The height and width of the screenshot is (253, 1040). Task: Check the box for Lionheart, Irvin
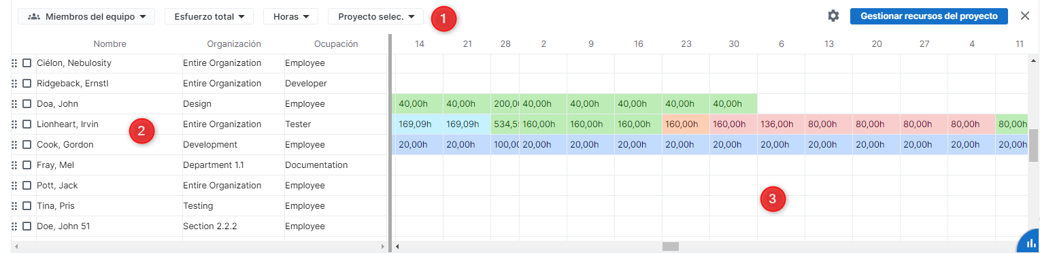pos(27,124)
